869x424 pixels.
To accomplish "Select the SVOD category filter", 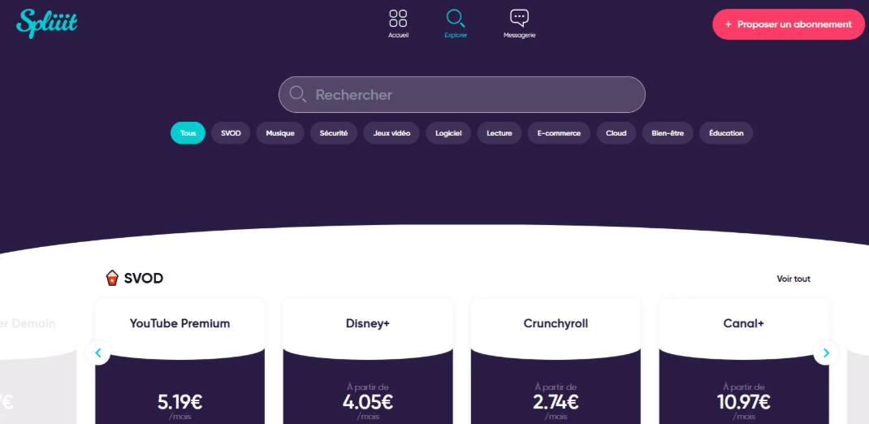I will (x=231, y=133).
